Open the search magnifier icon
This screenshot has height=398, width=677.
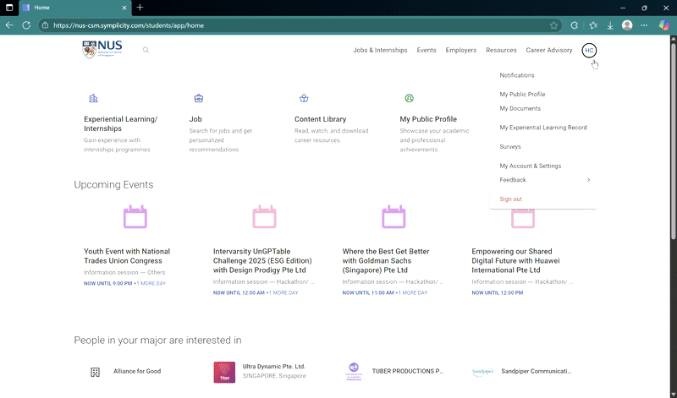[x=146, y=50]
